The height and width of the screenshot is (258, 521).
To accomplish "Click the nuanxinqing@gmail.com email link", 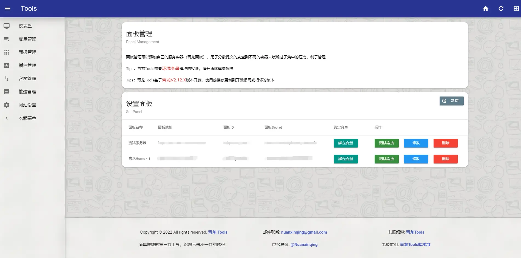I will coord(304,232).
